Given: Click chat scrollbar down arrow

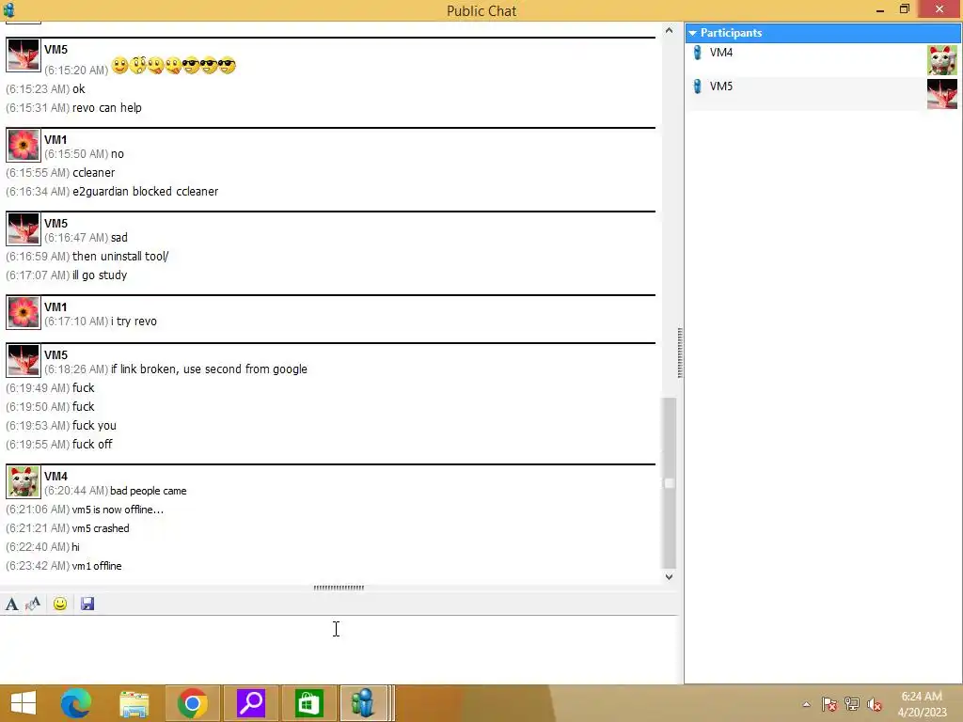Looking at the screenshot, I should [669, 576].
